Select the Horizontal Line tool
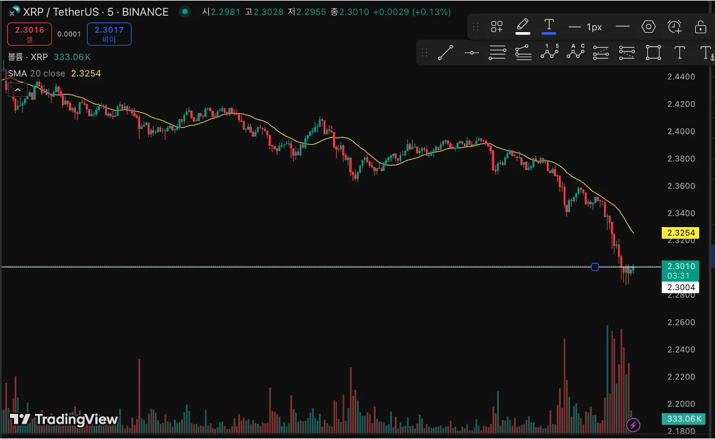 tap(471, 53)
